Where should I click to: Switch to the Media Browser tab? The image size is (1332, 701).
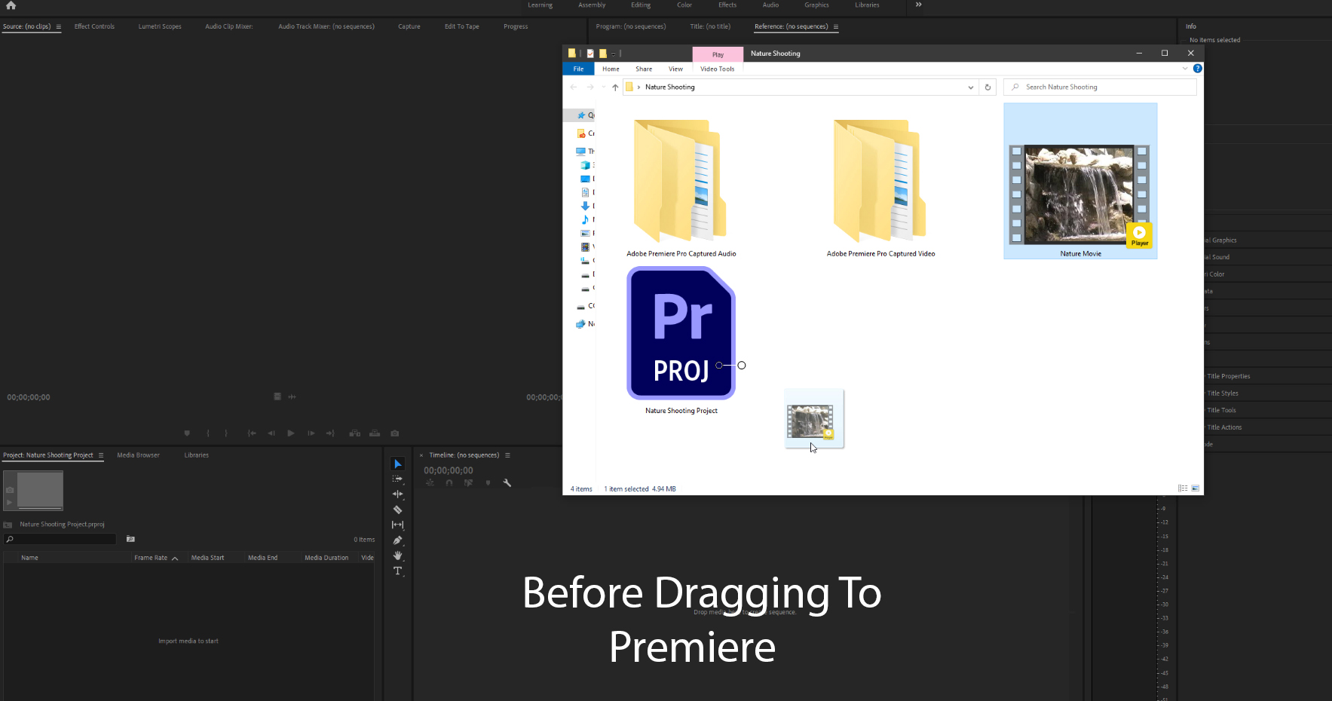click(138, 455)
